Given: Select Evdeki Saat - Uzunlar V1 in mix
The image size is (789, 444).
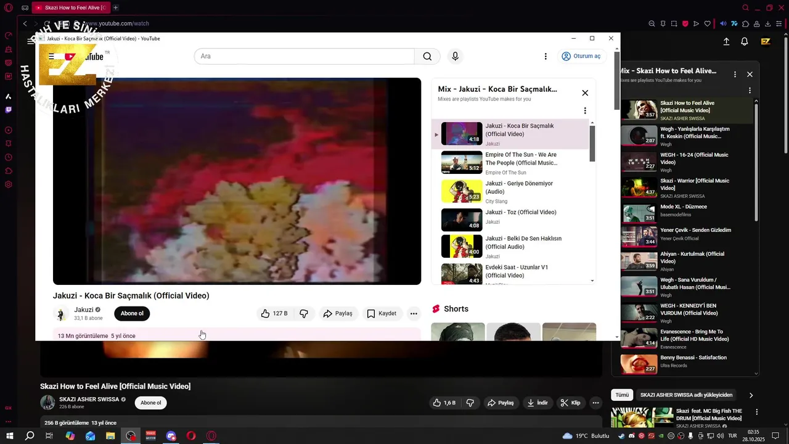Looking at the screenshot, I should 510,274.
